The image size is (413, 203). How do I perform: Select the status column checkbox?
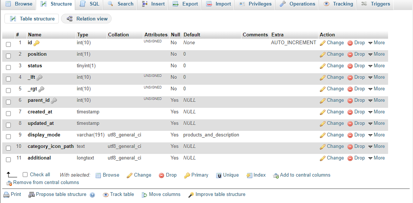9,67
